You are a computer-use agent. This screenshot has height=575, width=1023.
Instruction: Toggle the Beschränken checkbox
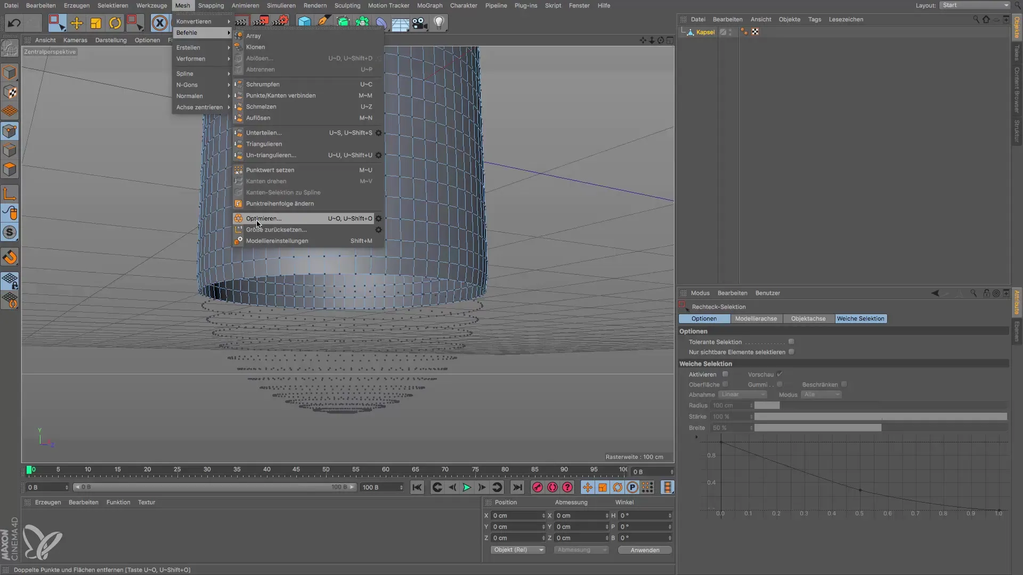click(844, 384)
